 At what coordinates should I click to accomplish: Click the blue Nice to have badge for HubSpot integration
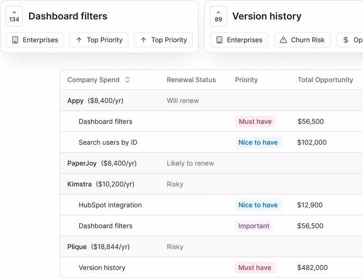point(258,205)
